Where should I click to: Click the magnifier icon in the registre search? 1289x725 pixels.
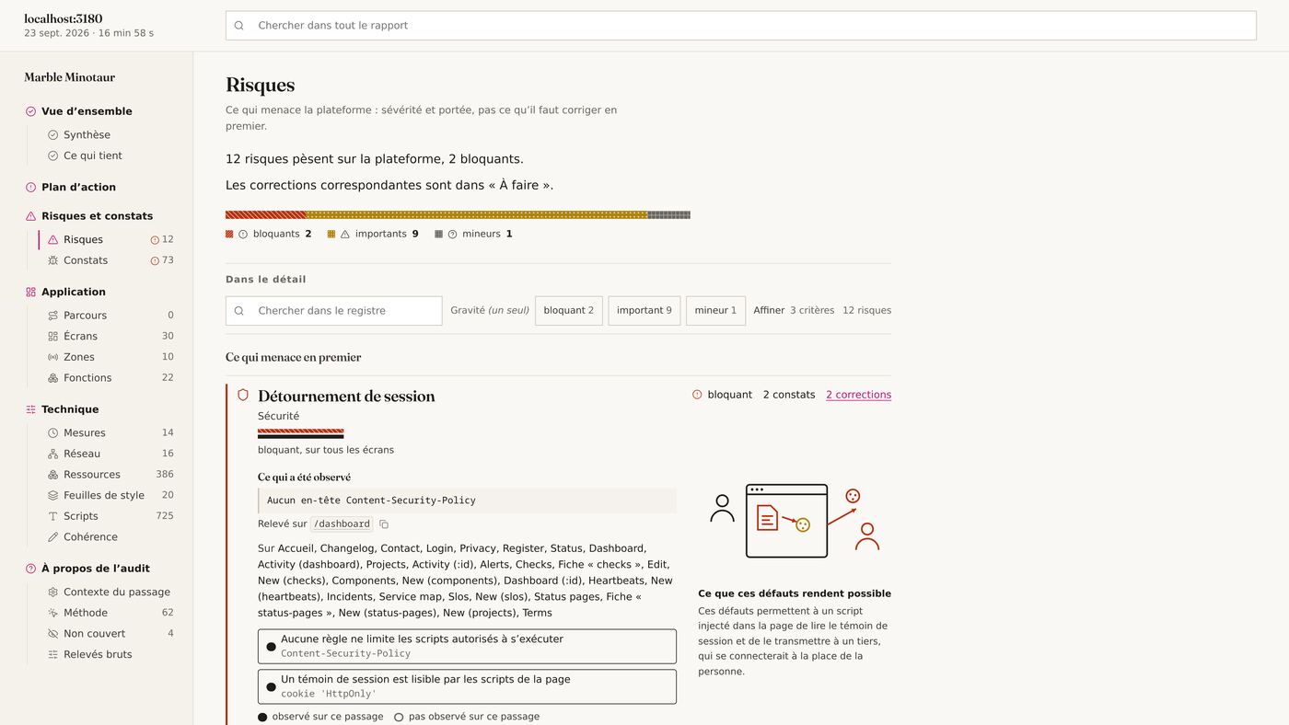(239, 311)
